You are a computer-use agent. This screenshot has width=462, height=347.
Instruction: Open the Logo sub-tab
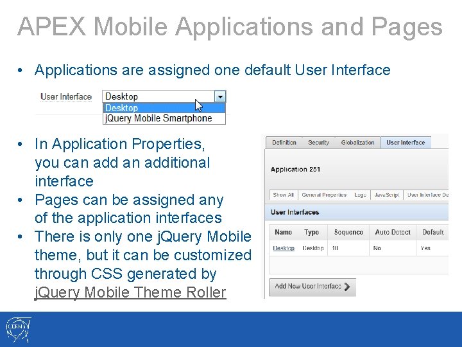360,195
